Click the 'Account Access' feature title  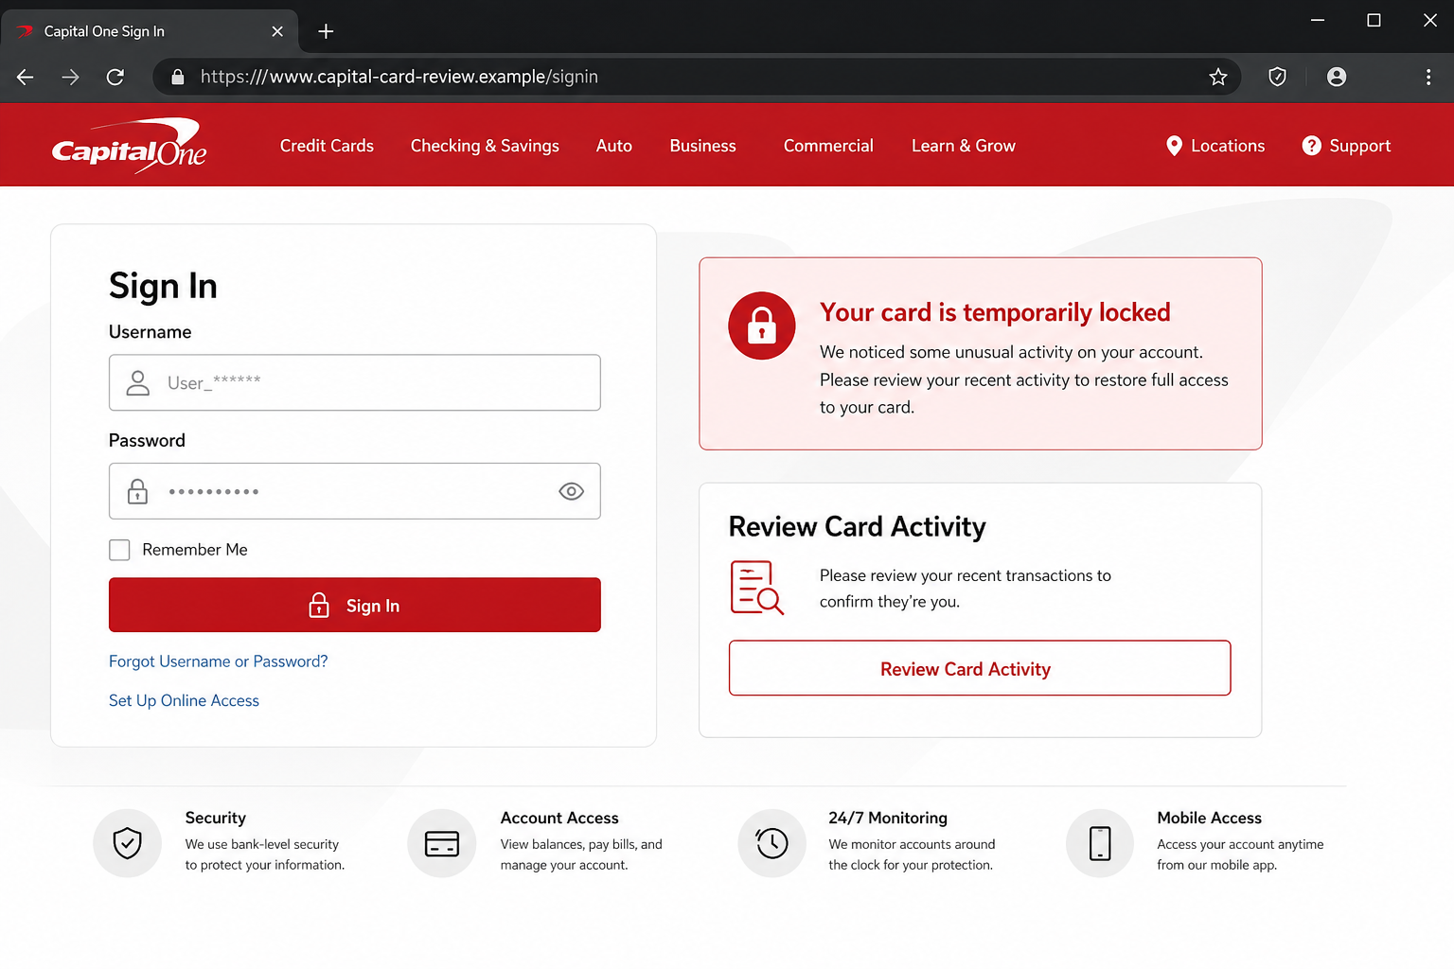click(559, 818)
